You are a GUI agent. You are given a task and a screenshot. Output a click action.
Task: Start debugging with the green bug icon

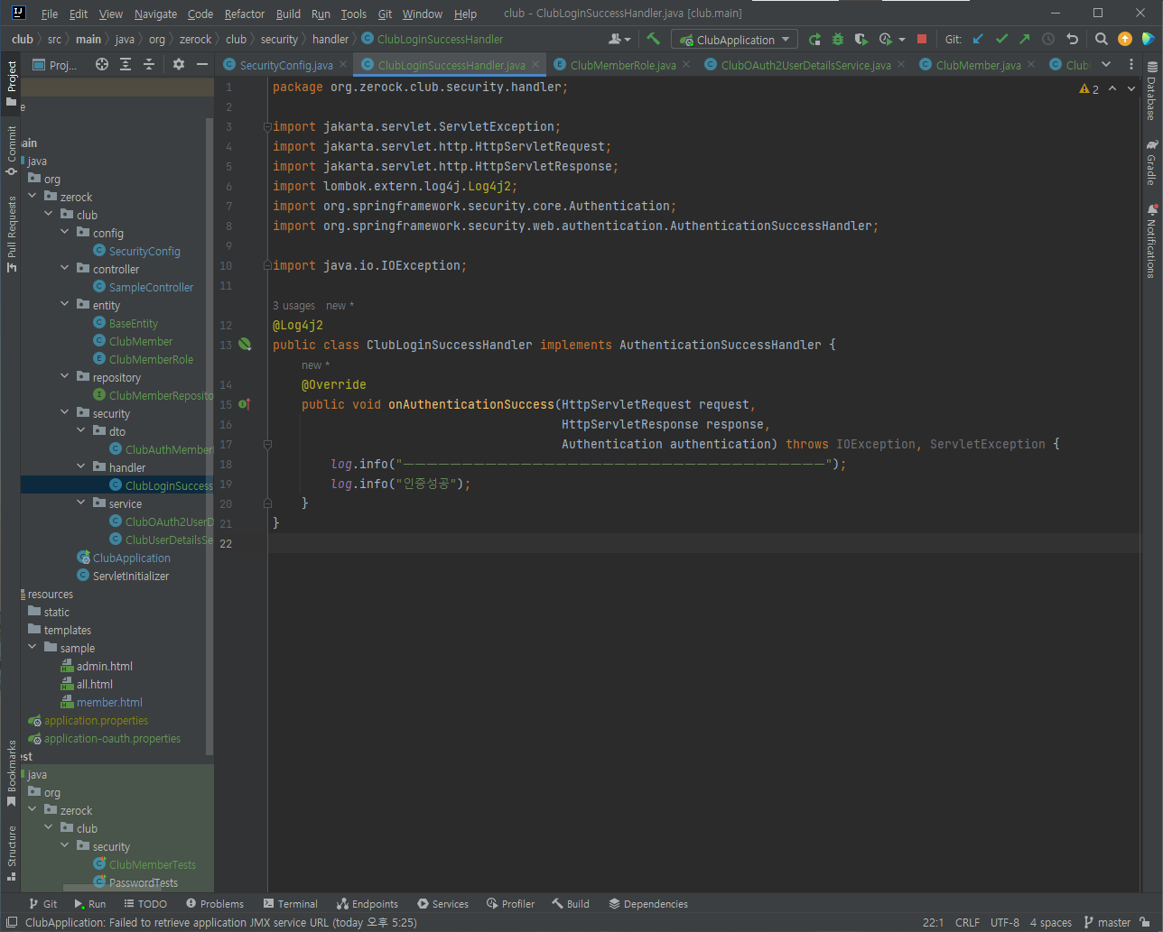[x=838, y=39]
